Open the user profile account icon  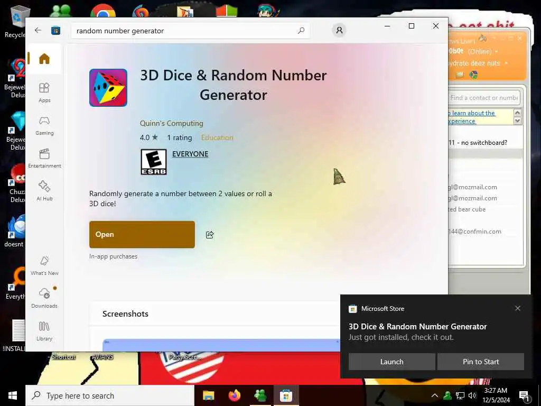[x=339, y=30]
